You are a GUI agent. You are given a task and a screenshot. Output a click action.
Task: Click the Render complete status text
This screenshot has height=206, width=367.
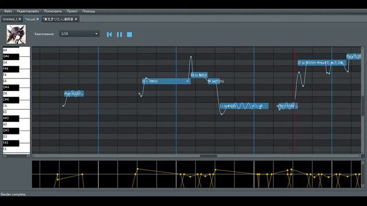coord(13,195)
